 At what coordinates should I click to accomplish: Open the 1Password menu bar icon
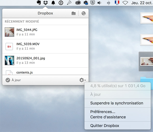pyautogui.click(x=61, y=3)
